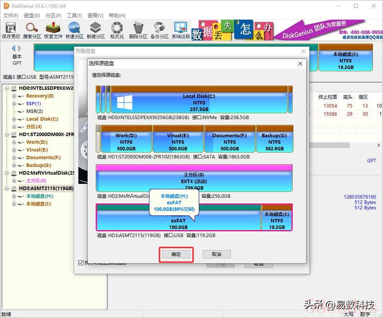Viewport: 383px width, 318px height.
Task: Expand the 本地磁盘(H:) tree node
Action: point(14,196)
